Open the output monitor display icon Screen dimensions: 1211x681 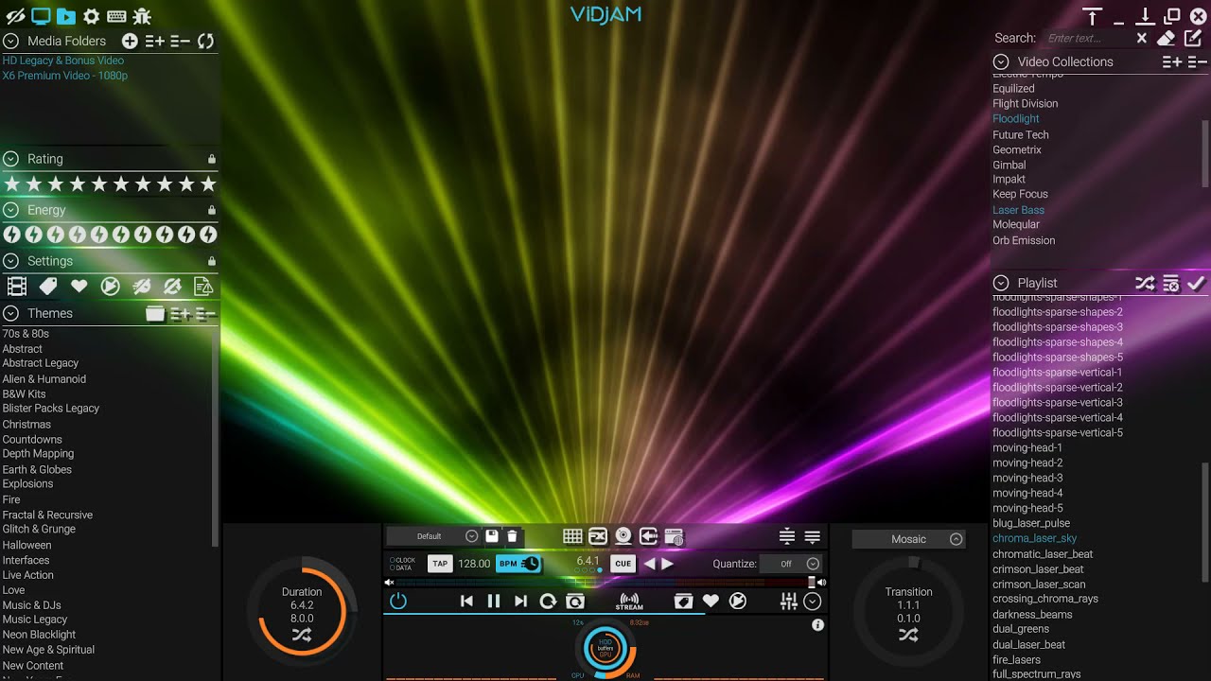click(41, 16)
